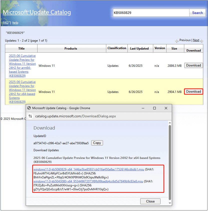
Task: Open the FAQ page
Action: coord(5,22)
